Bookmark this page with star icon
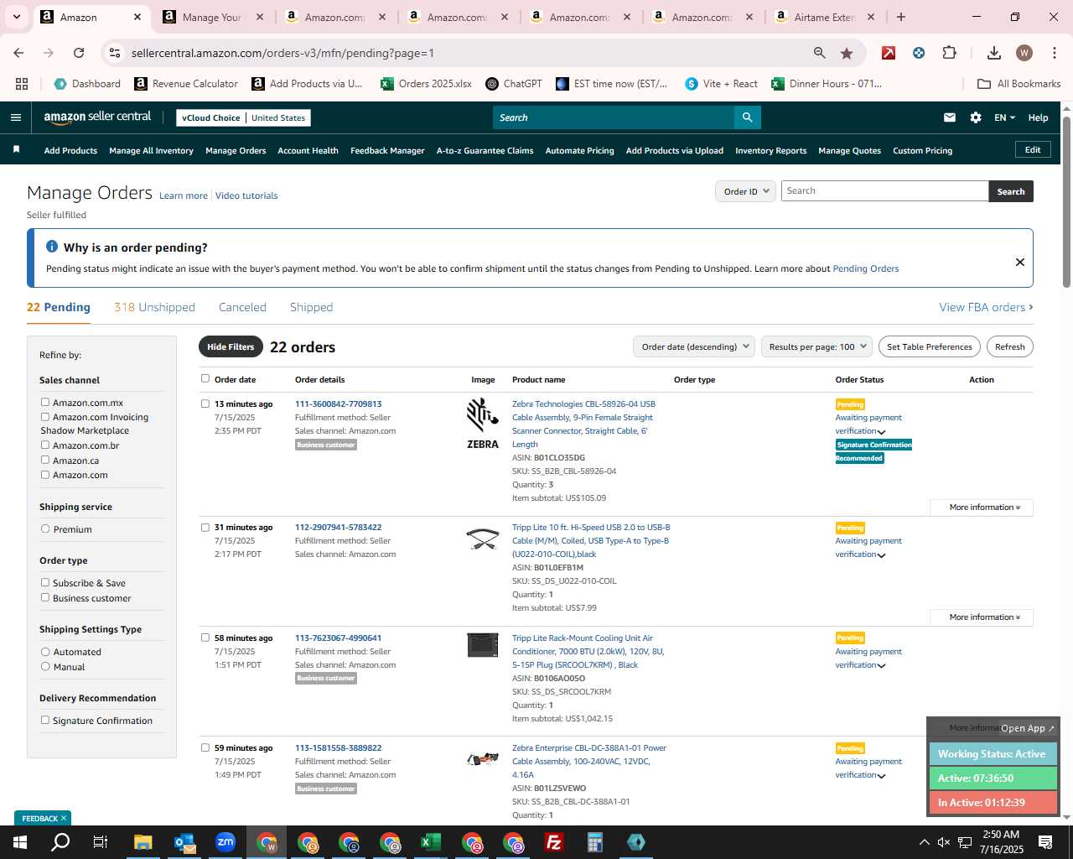1073x859 pixels. coord(847,53)
